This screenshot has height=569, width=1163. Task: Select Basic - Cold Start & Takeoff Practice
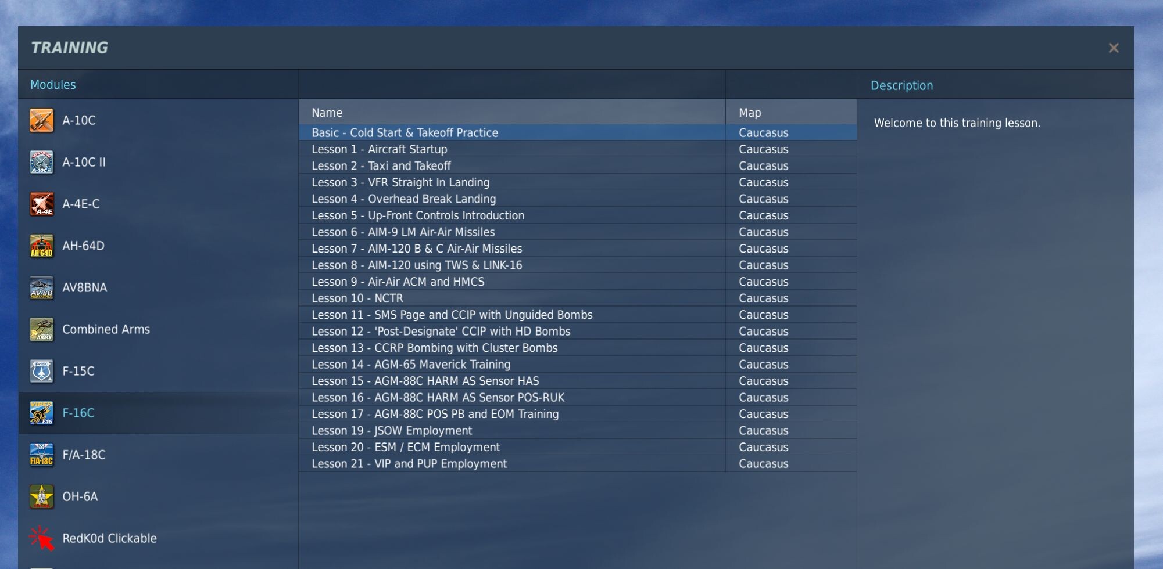[x=512, y=133]
